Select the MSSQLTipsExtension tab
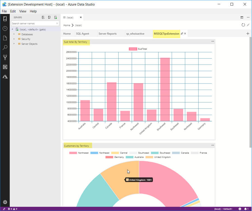252x211 pixels. (167, 34)
